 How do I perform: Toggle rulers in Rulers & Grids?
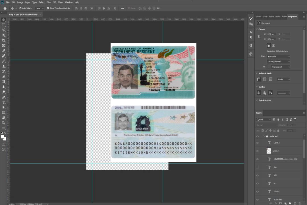[x=259, y=79]
